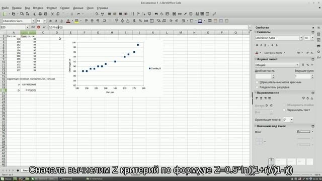Click font color swatch in toolbar
322x181 pixels.
[68, 21]
